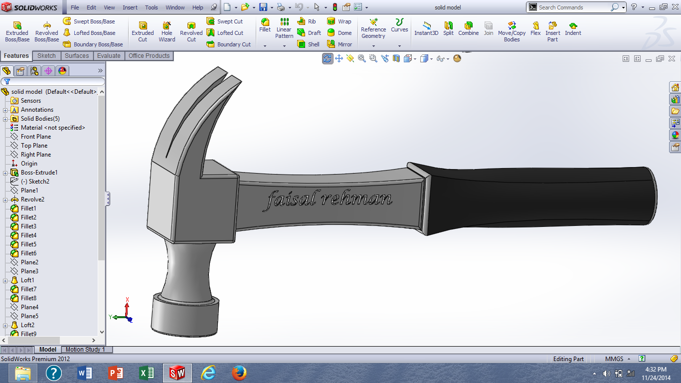Open the PropertyManager tab icon
Screen dimensions: 681x383
click(20, 71)
